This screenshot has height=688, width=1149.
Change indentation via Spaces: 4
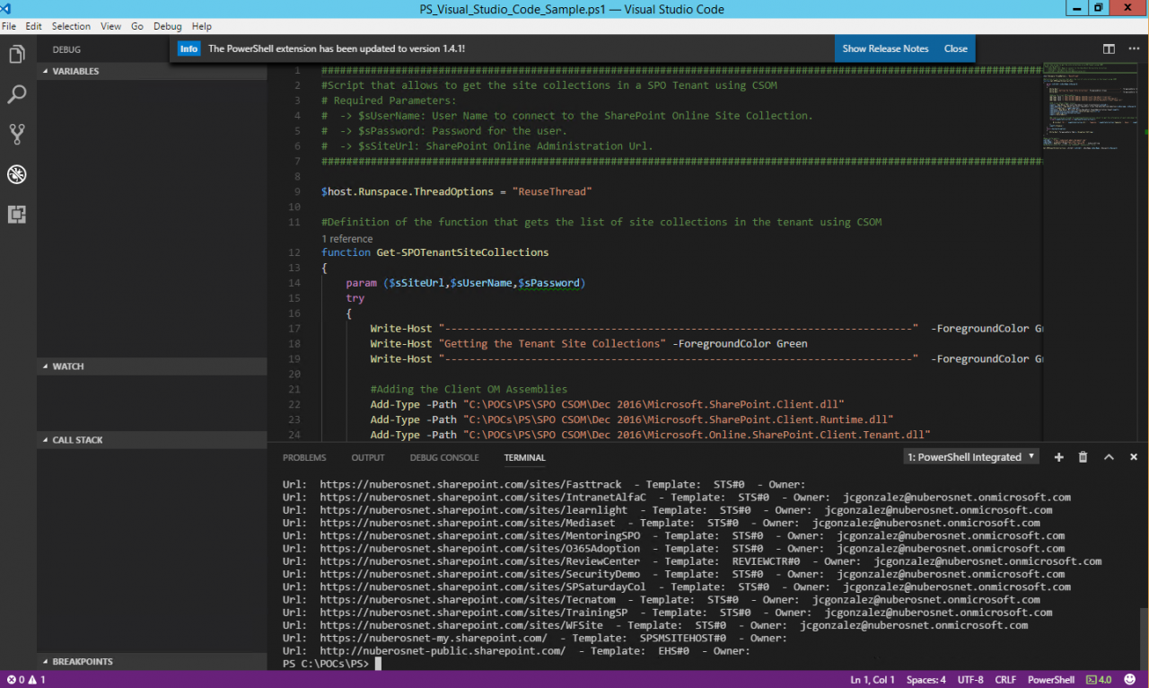coord(925,680)
